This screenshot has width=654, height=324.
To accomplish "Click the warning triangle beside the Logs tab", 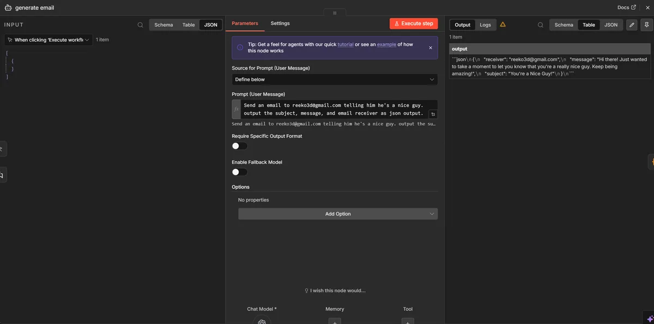I will [502, 24].
